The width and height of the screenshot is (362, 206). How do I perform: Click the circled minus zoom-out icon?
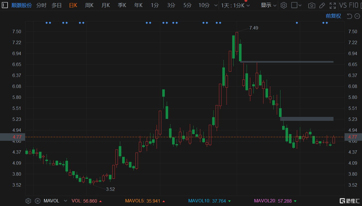coord(357,16)
